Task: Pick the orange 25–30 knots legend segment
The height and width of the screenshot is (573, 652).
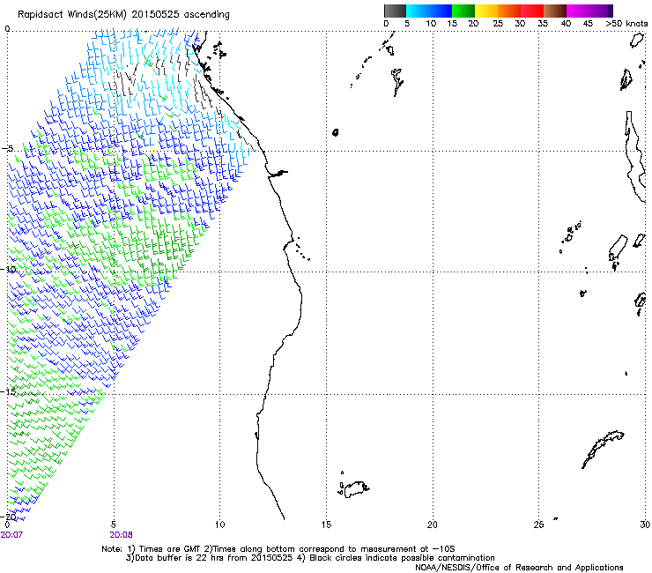Action: click(509, 11)
